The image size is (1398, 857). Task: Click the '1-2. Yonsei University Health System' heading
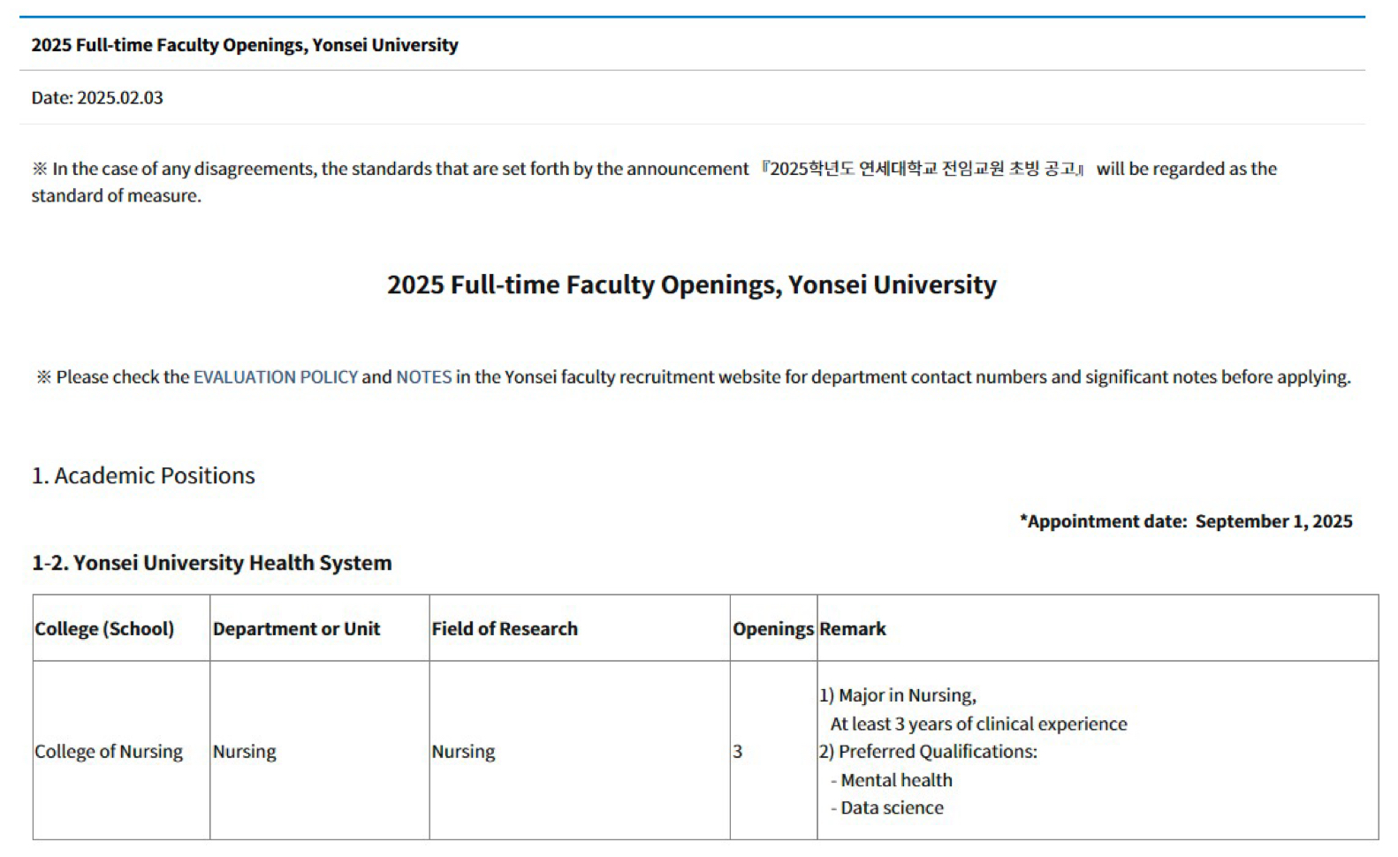coord(212,563)
